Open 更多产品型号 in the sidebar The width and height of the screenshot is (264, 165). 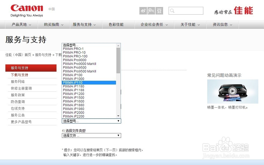(21, 122)
